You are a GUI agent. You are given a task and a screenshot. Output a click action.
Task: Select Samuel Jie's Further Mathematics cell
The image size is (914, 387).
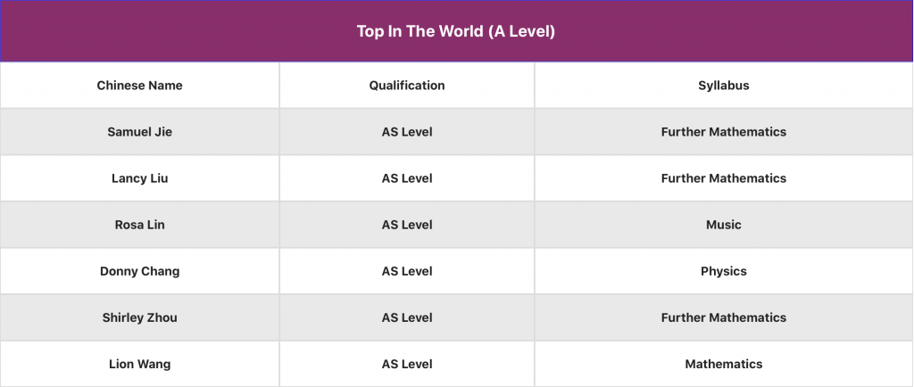pos(723,132)
